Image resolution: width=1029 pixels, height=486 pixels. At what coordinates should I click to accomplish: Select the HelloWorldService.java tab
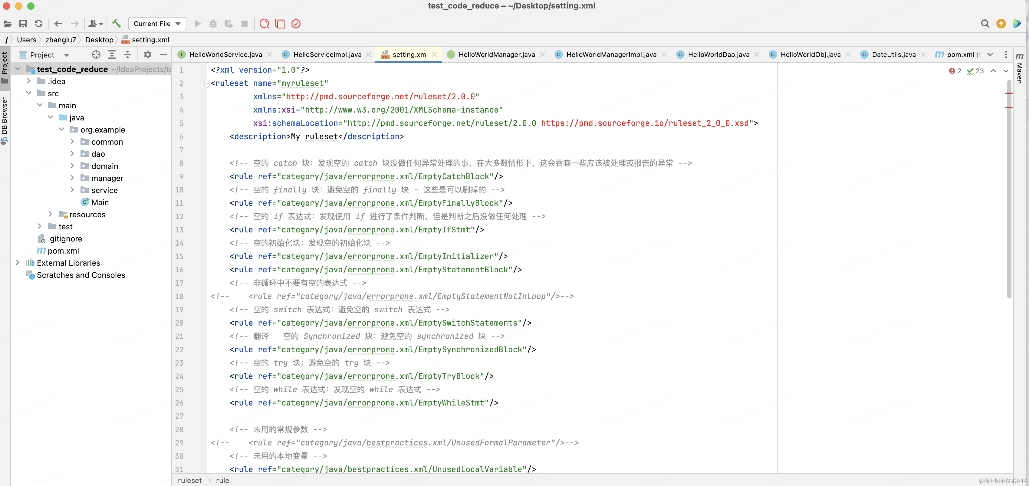[224, 54]
